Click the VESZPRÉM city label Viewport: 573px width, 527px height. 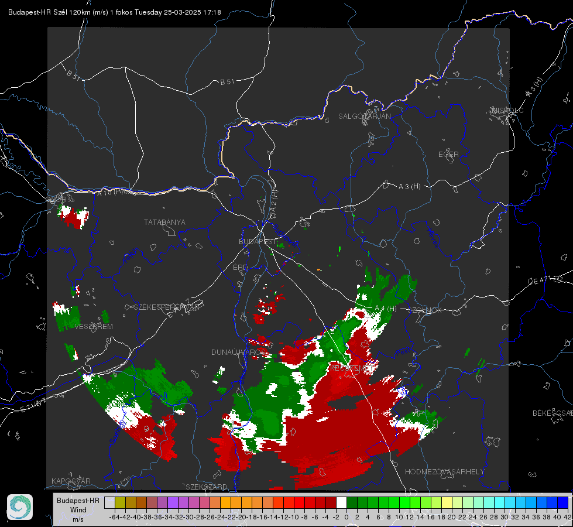pos(94,326)
